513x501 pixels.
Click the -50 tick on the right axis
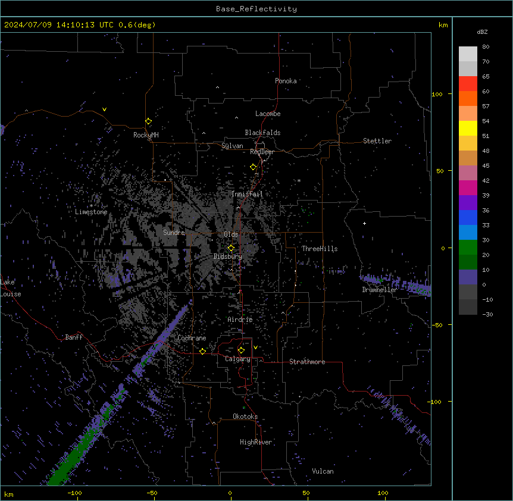click(437, 325)
